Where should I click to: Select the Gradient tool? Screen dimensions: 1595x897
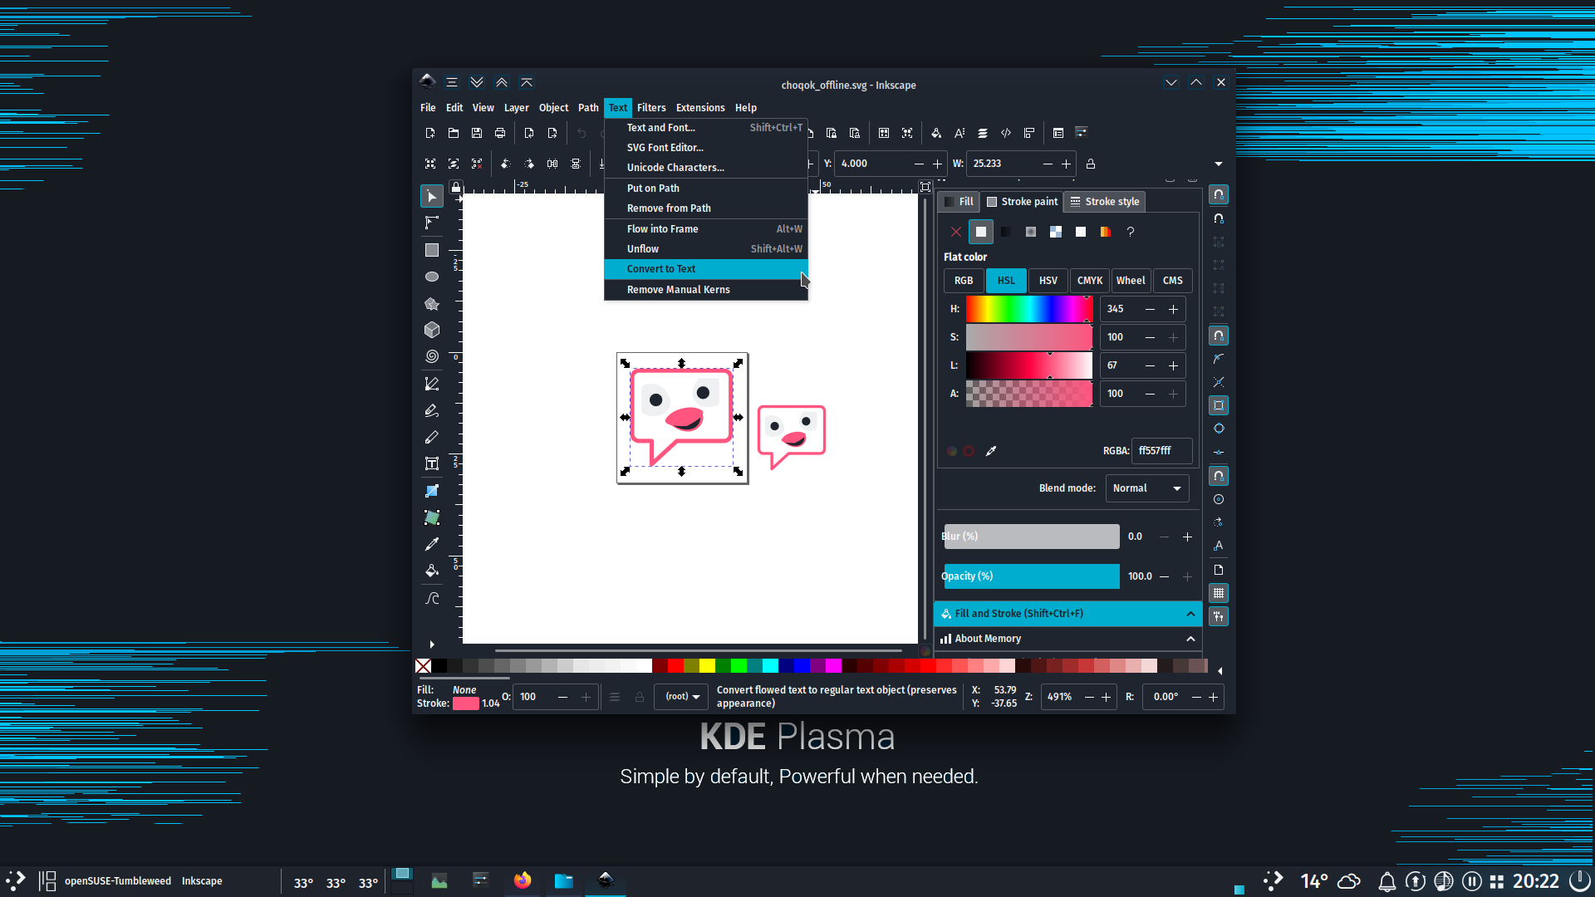[x=431, y=491]
